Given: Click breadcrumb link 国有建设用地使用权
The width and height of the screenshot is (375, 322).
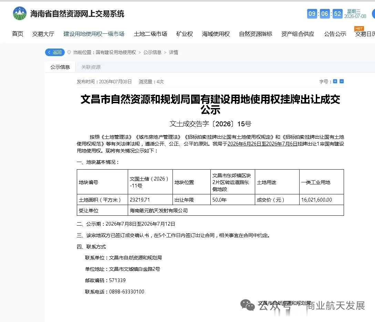Looking at the screenshot, I should pos(116,52).
